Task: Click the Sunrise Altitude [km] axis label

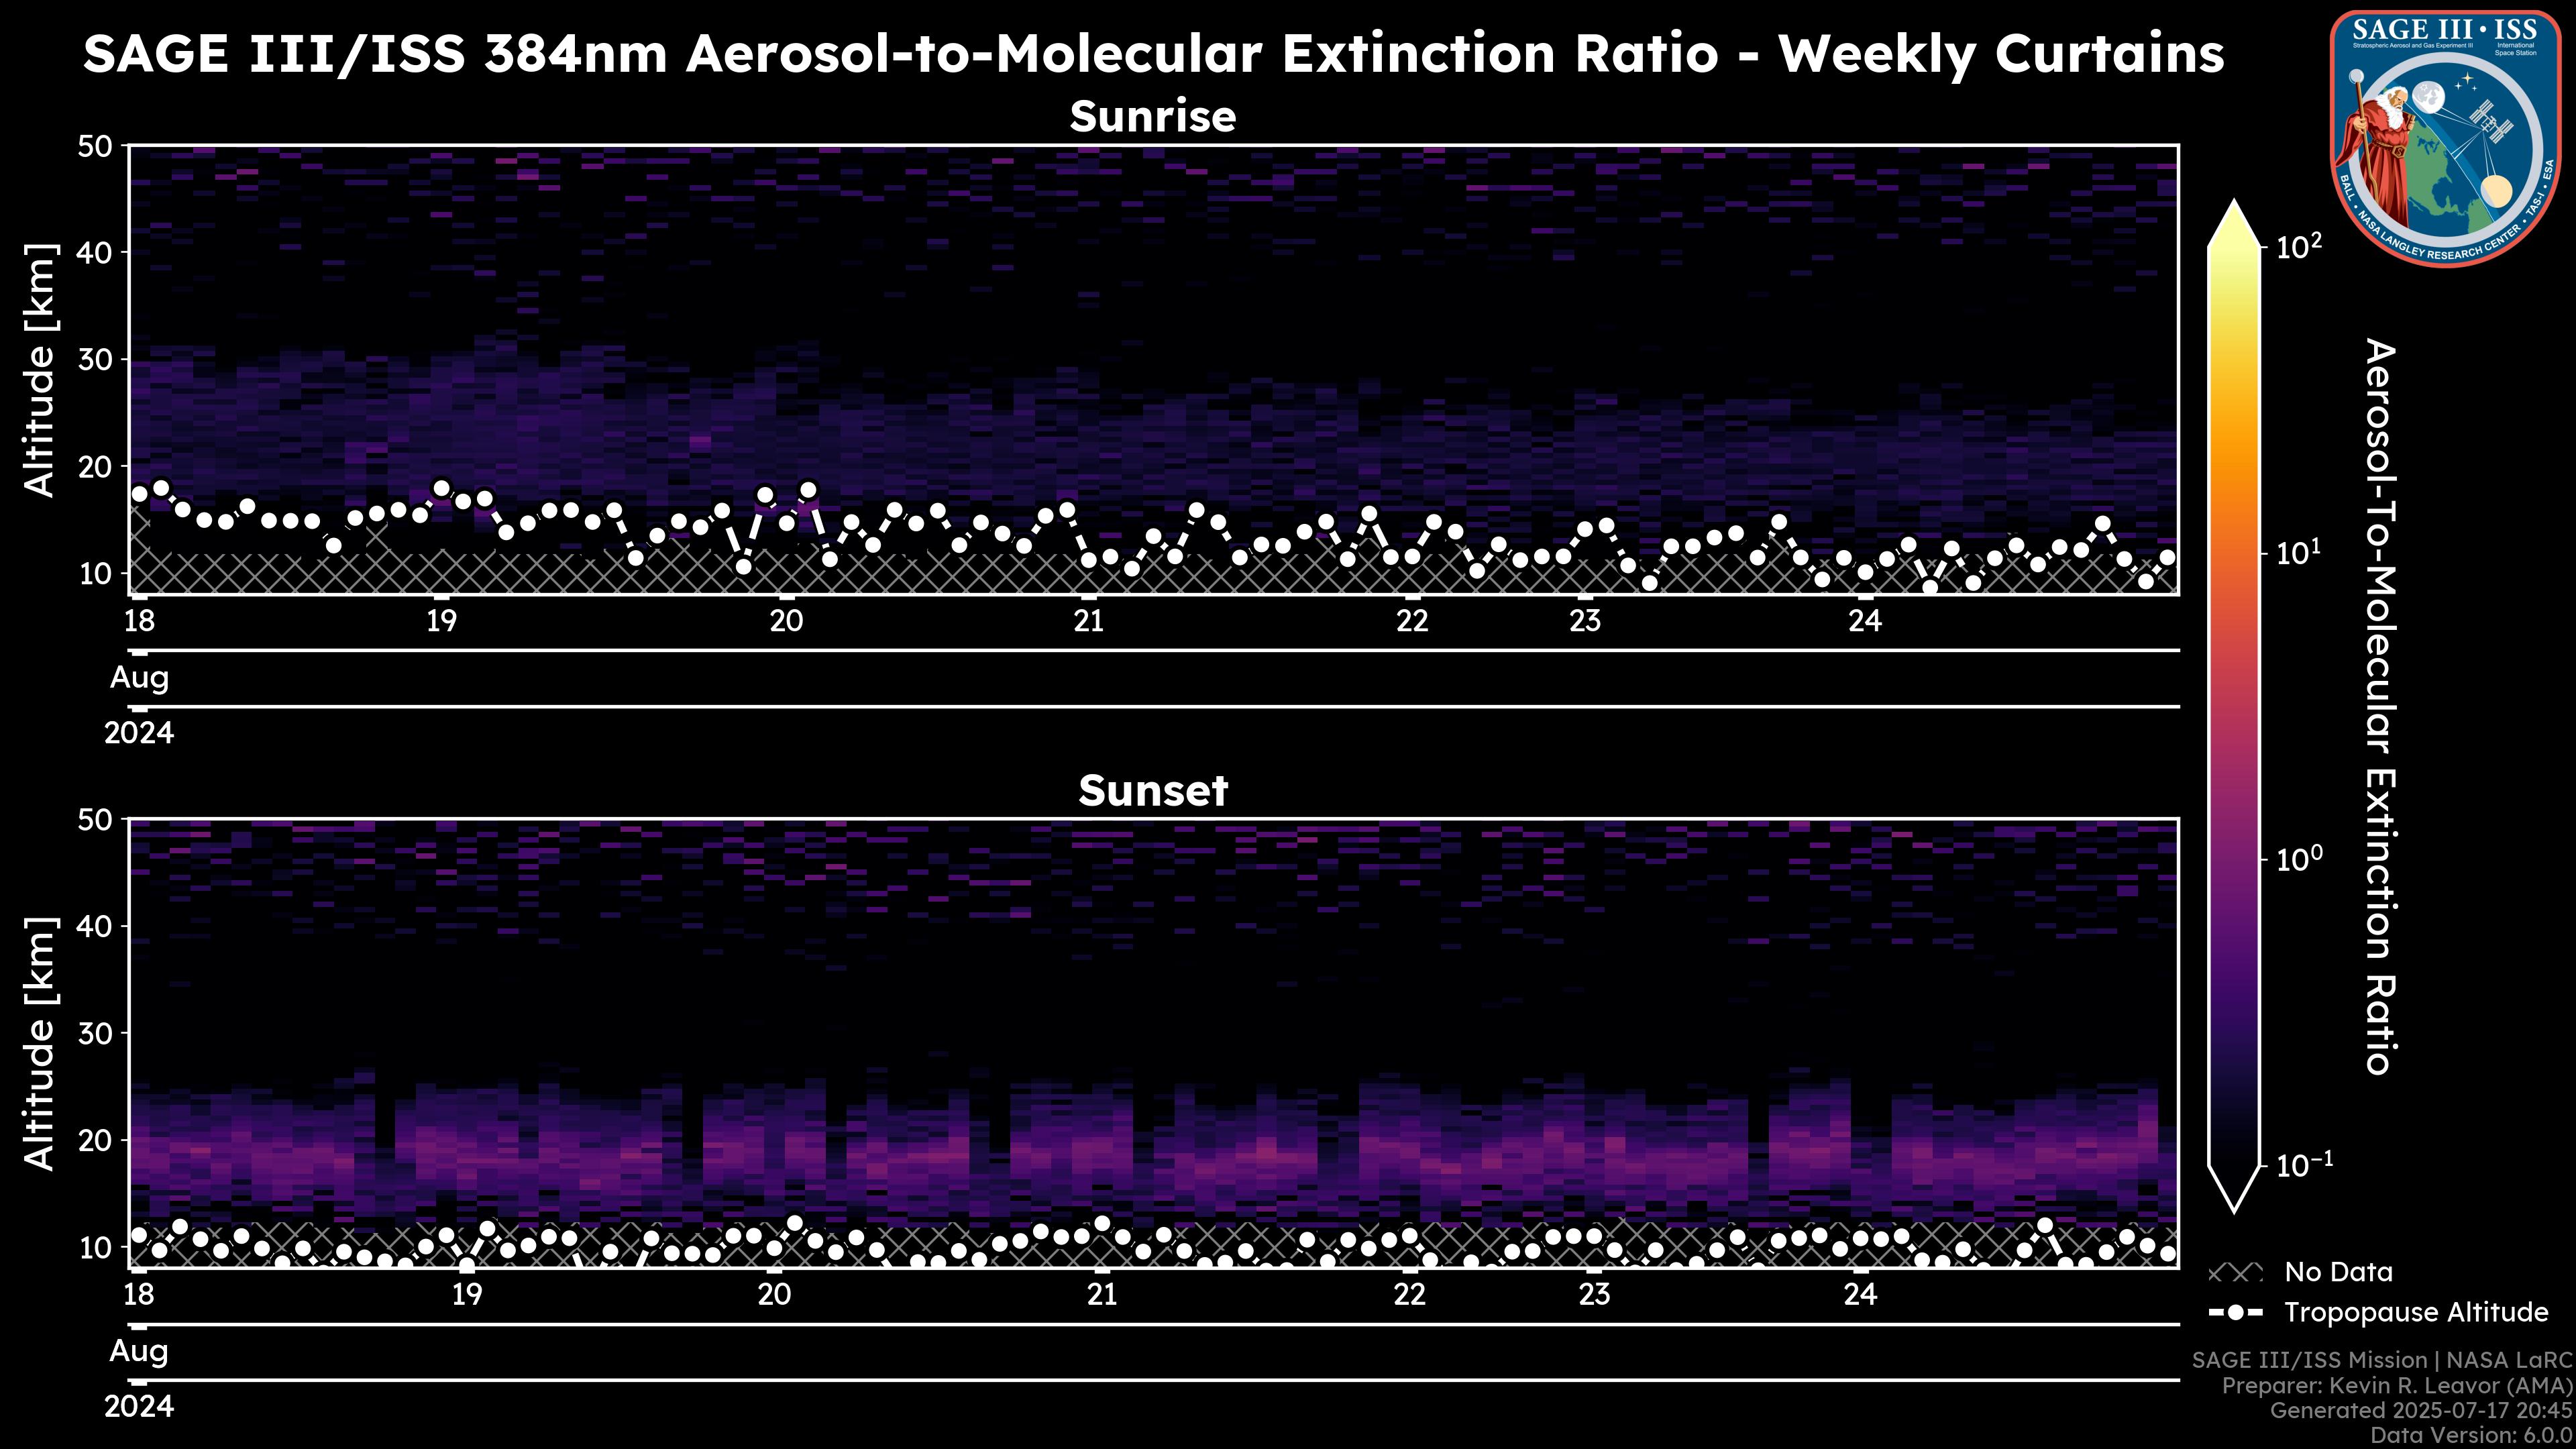Action: pyautogui.click(x=40, y=370)
